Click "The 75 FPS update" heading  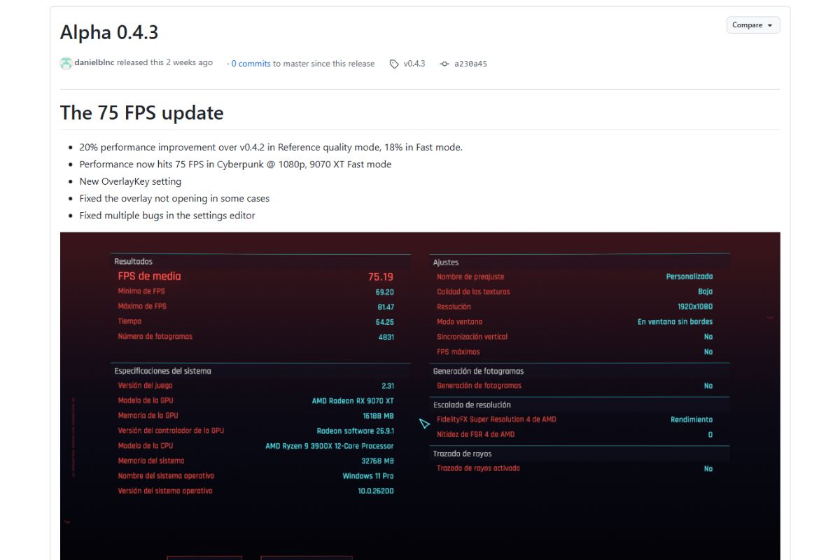click(142, 113)
